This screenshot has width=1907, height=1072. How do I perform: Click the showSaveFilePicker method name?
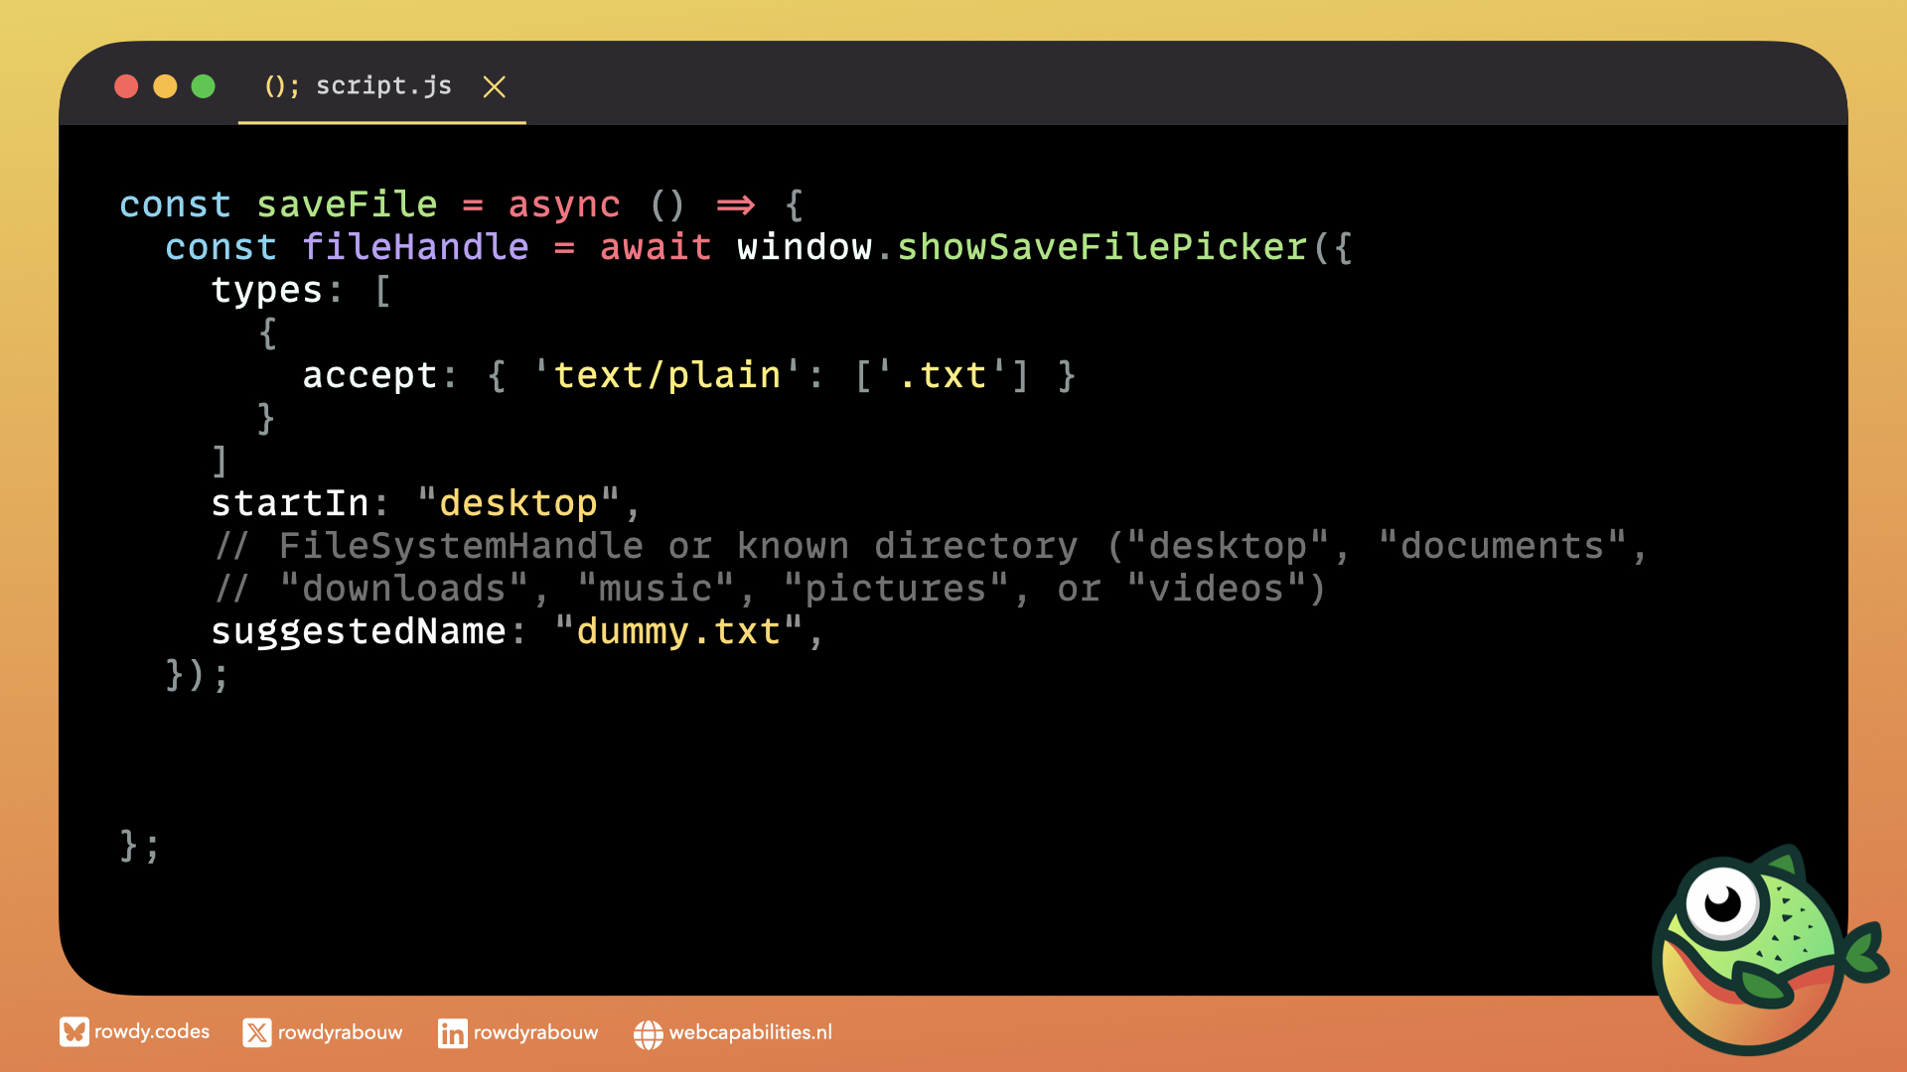coord(1102,247)
